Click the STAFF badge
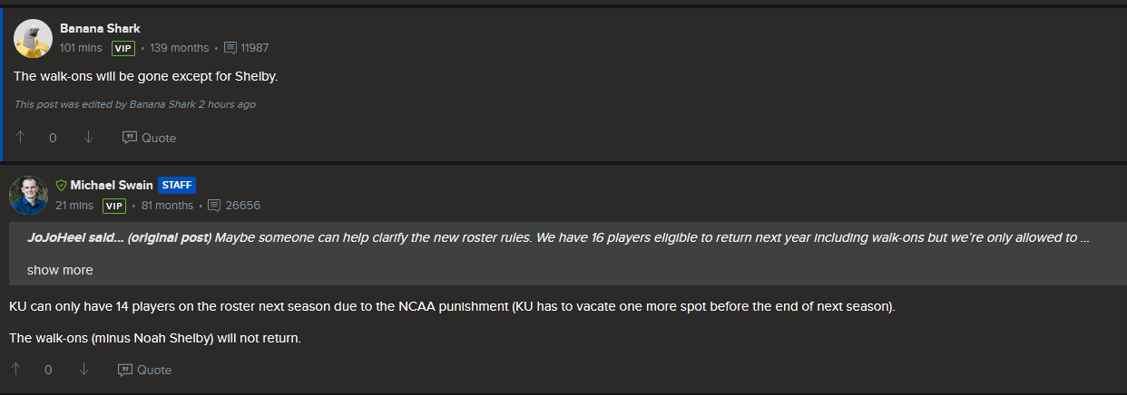This screenshot has width=1127, height=395. pyautogui.click(x=177, y=185)
